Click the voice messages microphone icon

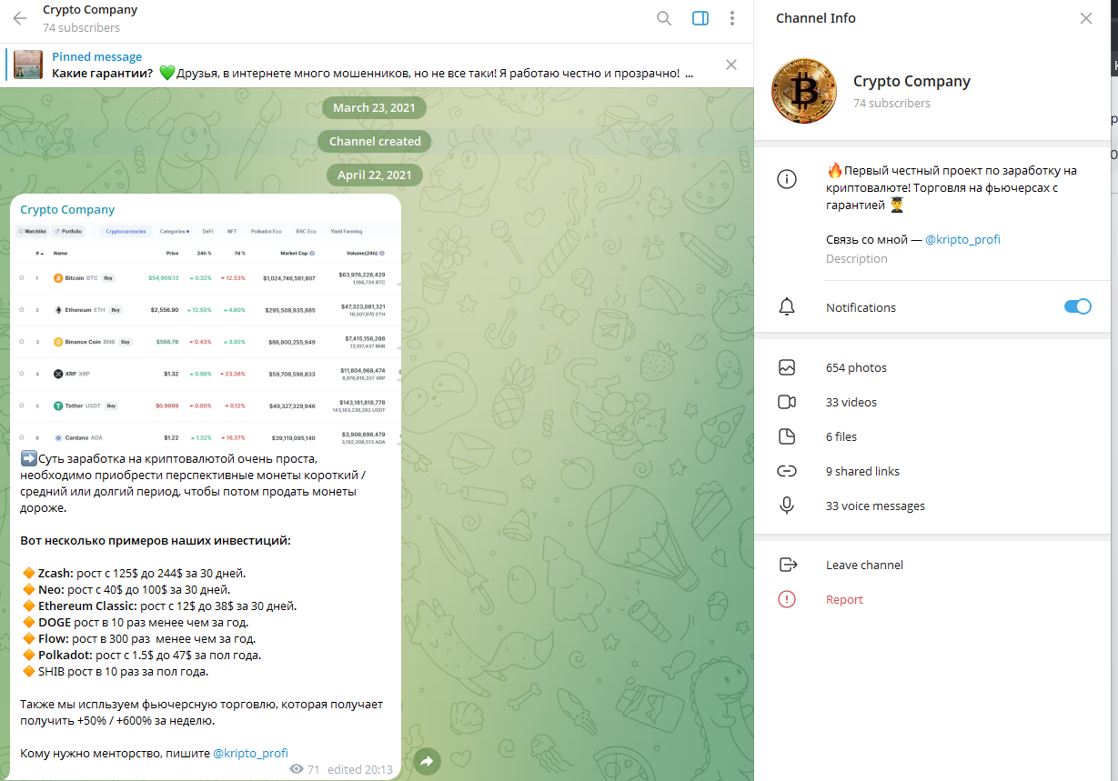(x=787, y=506)
